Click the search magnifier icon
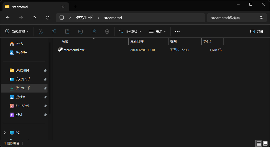Image resolution: width=270 pixels, height=147 pixels. tap(261, 18)
